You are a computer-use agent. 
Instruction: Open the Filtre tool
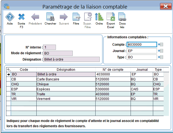tap(76, 19)
